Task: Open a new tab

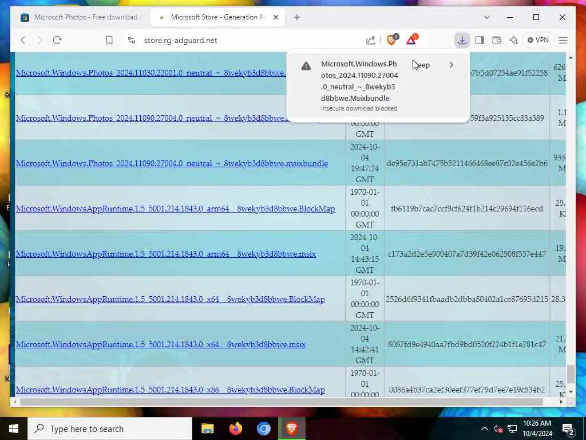Action: (297, 17)
